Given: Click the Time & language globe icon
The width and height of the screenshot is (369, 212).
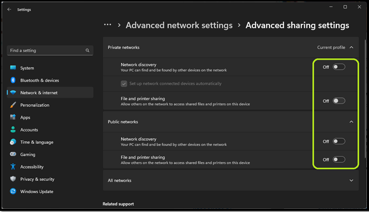Looking at the screenshot, I should (x=13, y=142).
